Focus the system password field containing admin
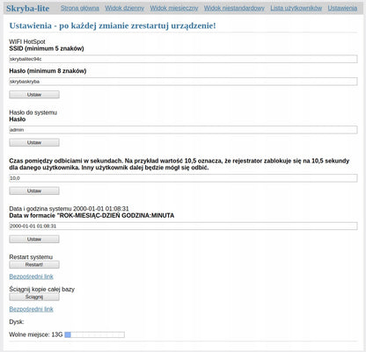The image size is (366, 352). click(183, 130)
